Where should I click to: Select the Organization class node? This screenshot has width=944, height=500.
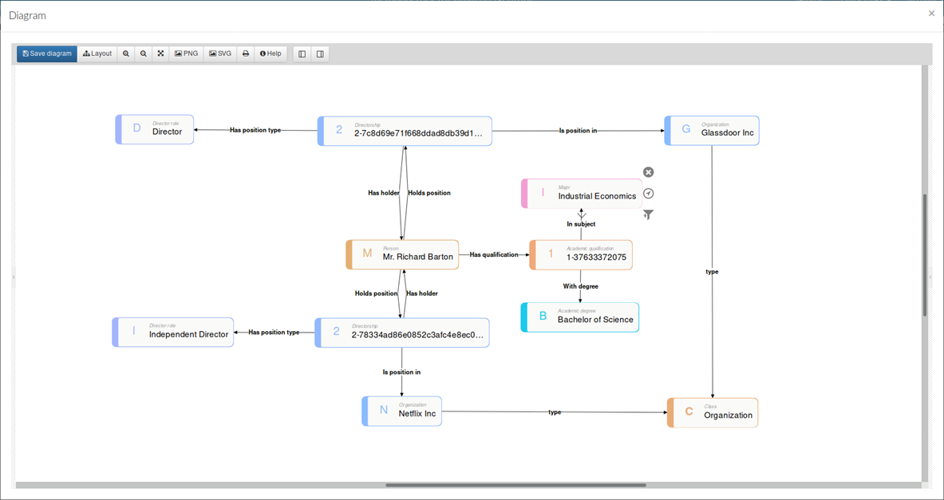point(713,413)
